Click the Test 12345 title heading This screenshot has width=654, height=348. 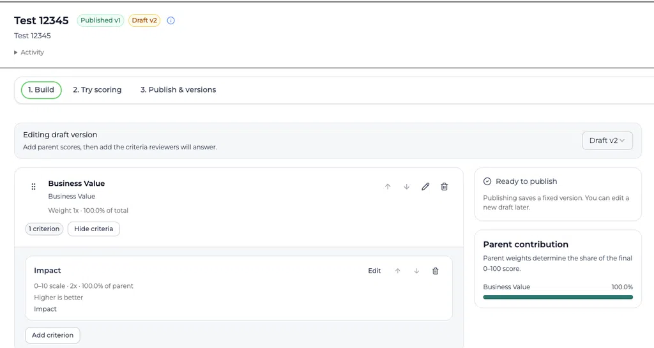[42, 20]
